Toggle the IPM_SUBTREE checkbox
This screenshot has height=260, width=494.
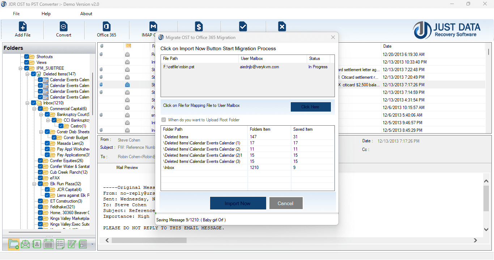point(26,68)
